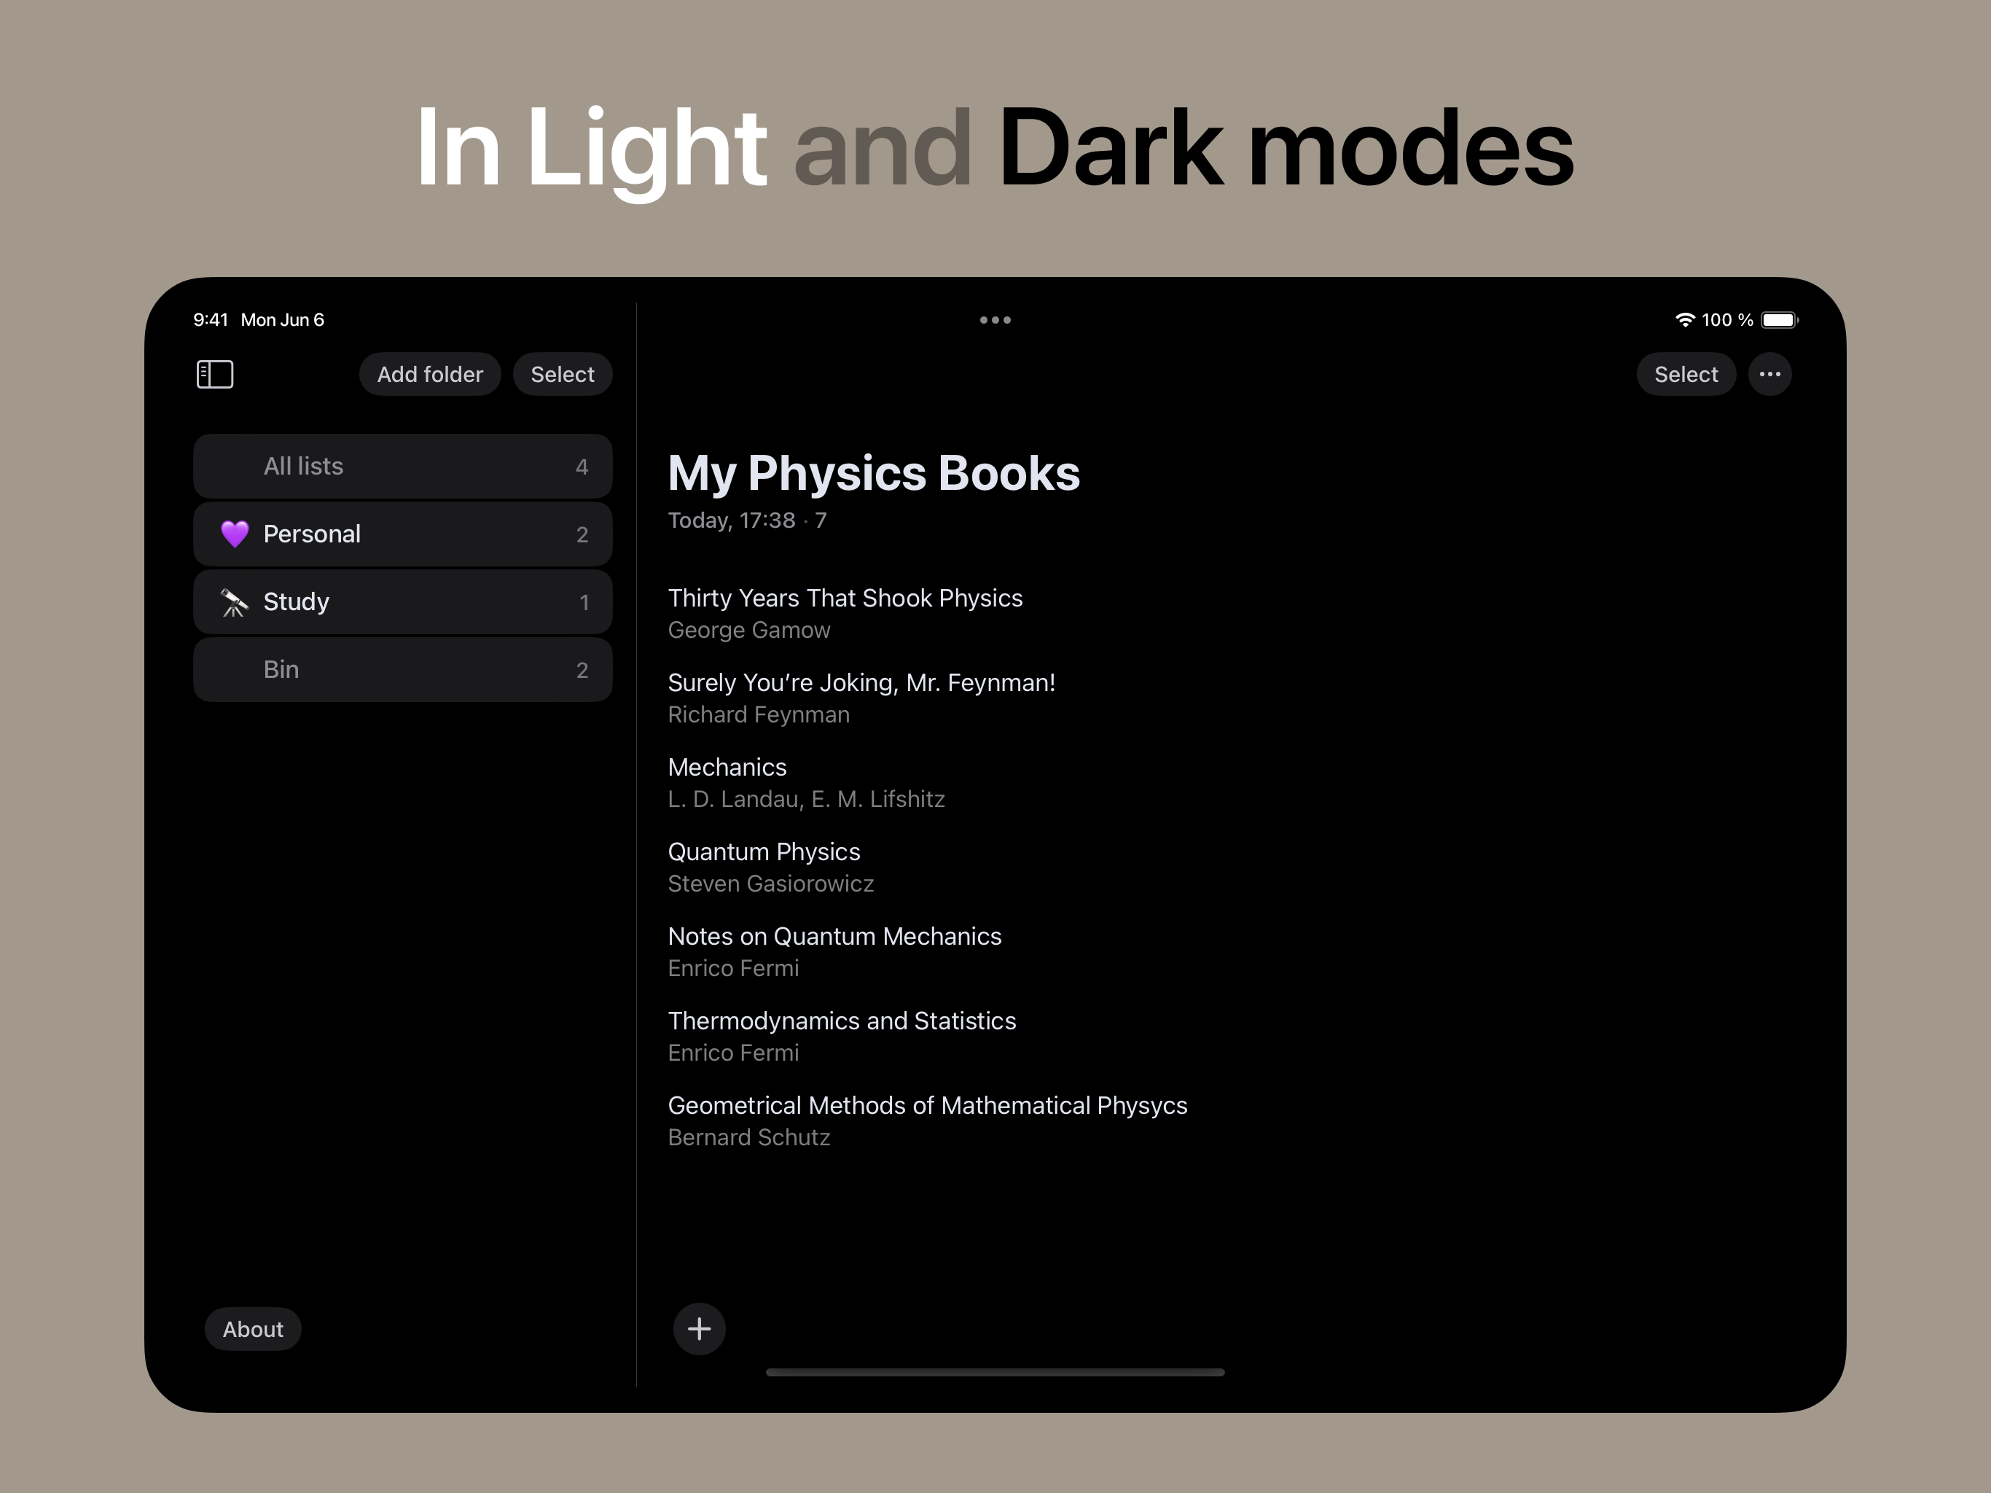
Task: Click the telescope Study folder icon
Action: 234,602
